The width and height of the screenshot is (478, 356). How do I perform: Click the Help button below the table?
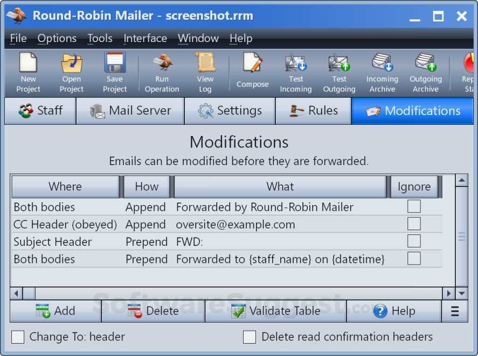(x=394, y=311)
